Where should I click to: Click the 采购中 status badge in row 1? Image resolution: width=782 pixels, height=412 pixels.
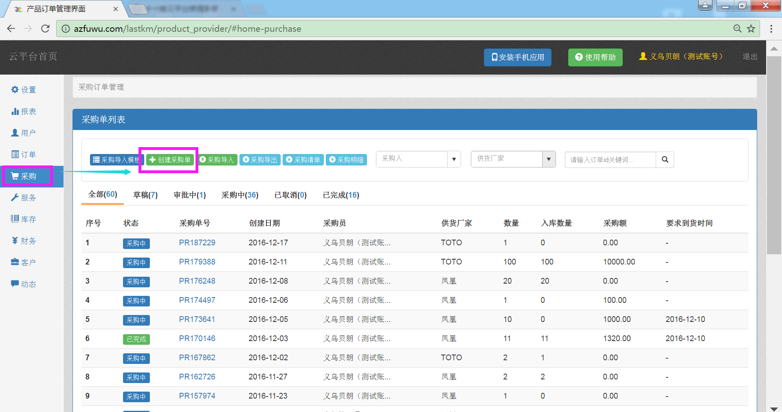[136, 243]
